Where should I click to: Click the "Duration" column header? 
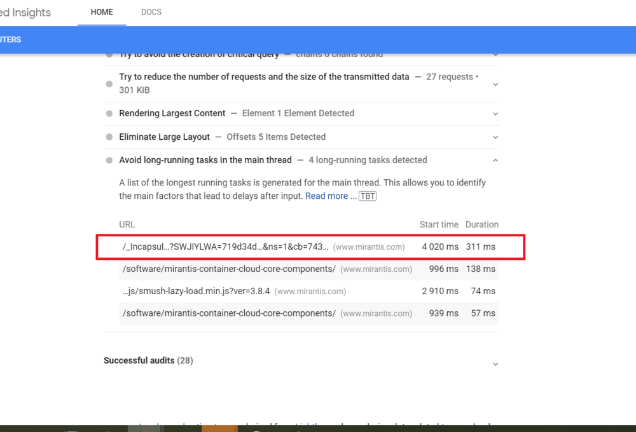pyautogui.click(x=481, y=224)
